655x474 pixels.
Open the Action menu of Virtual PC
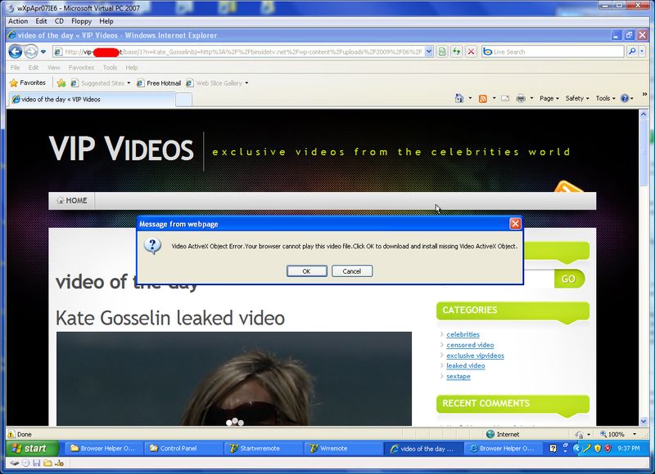coord(18,21)
